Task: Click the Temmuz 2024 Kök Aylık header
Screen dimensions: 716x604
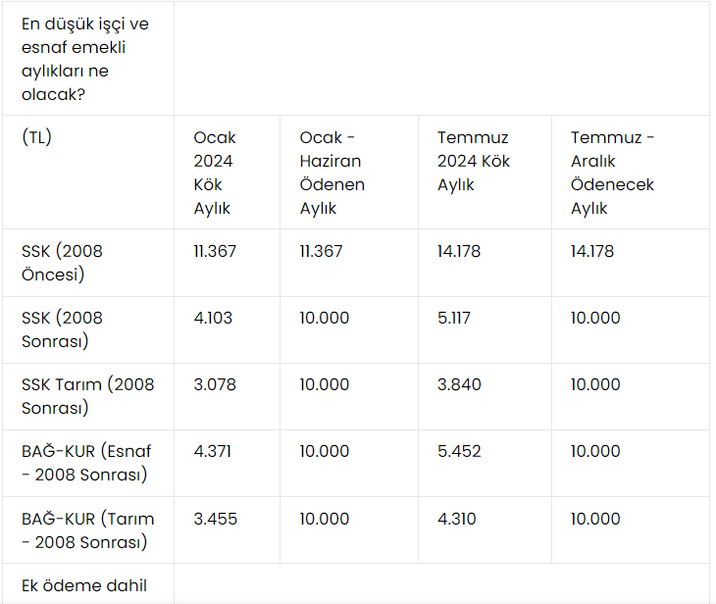Action: tap(474, 161)
